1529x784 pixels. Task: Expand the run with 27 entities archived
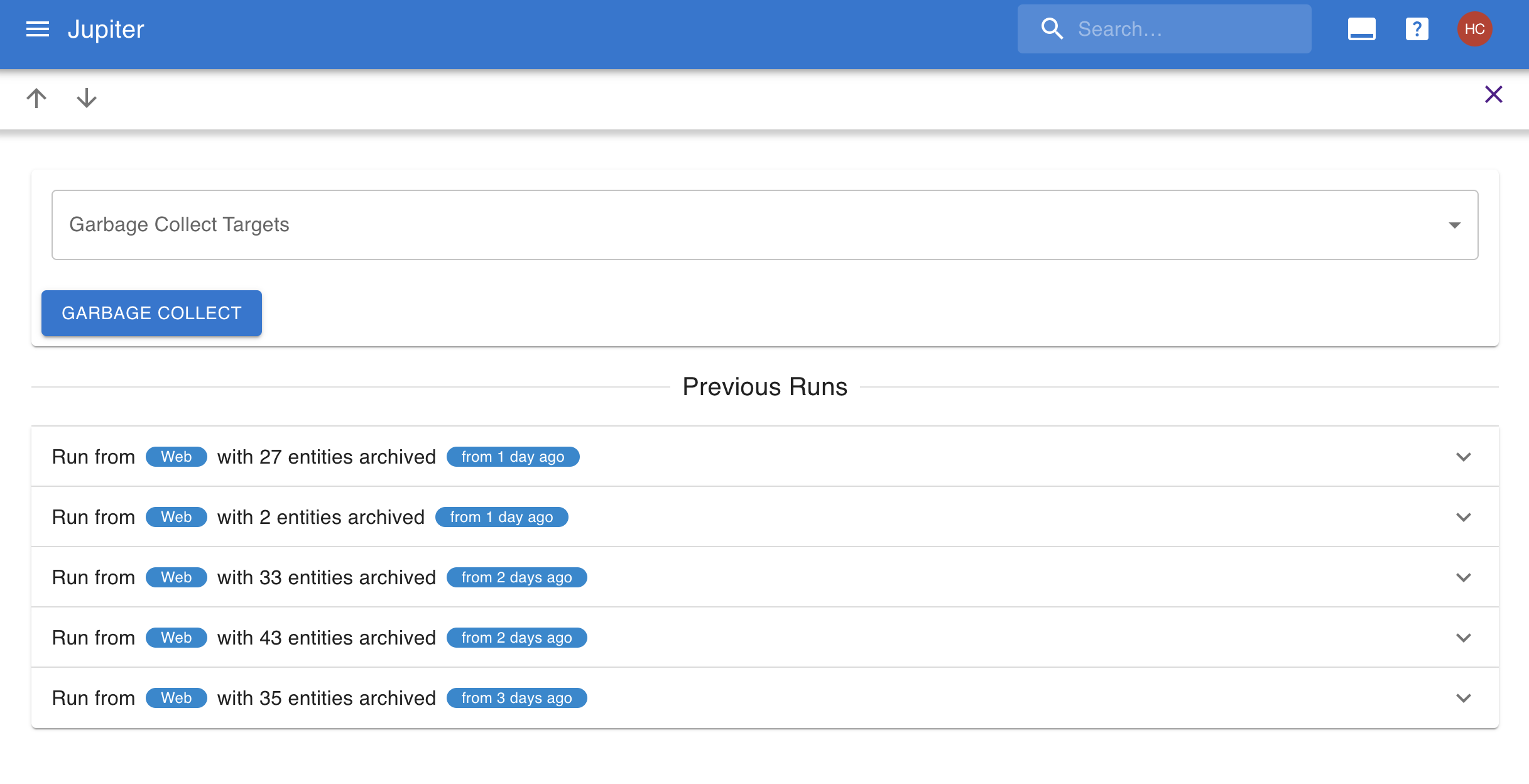click(x=1463, y=457)
